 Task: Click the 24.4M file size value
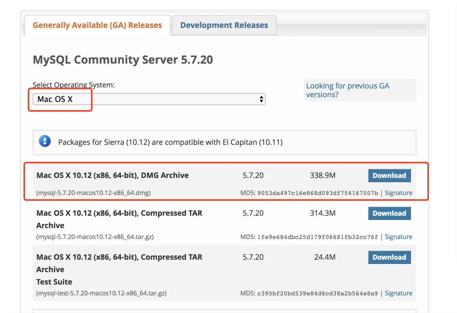325,257
